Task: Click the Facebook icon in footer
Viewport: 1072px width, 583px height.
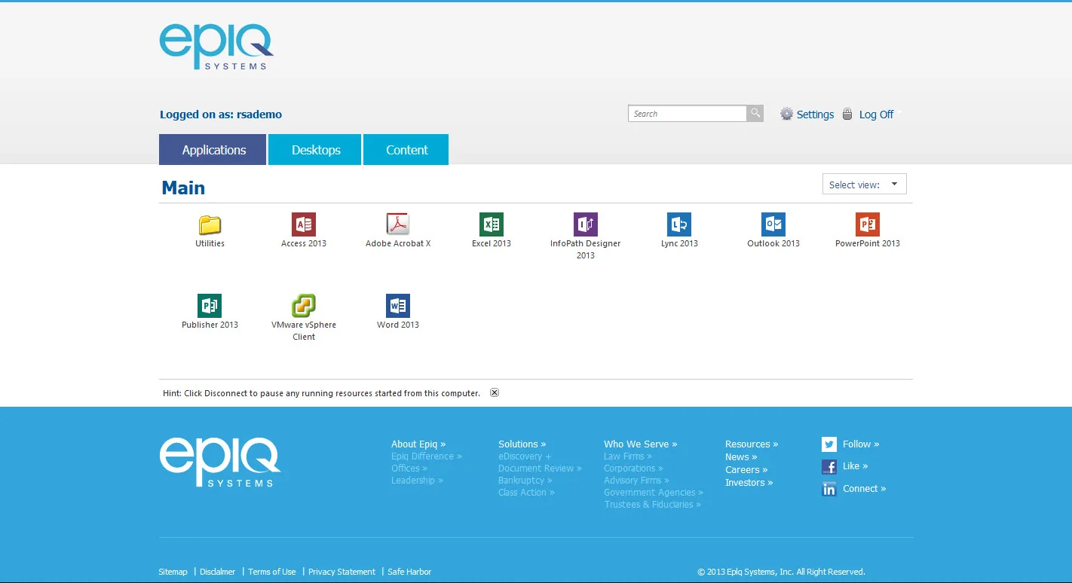Action: (x=829, y=467)
